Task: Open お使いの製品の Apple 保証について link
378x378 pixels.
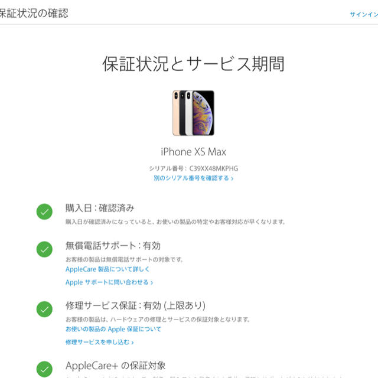Action: tap(113, 329)
